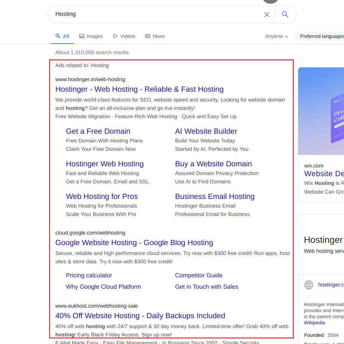344x344 pixels.
Task: Click the Wix ad banner image
Action: tap(321, 111)
